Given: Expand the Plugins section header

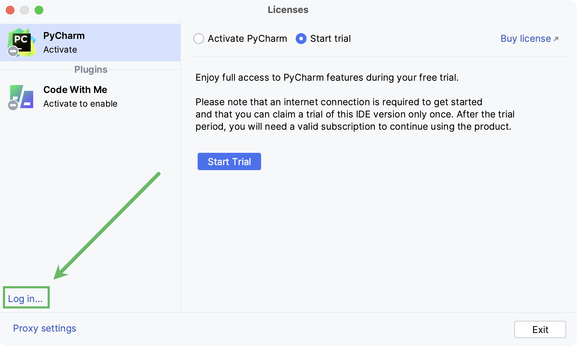Looking at the screenshot, I should click(90, 70).
